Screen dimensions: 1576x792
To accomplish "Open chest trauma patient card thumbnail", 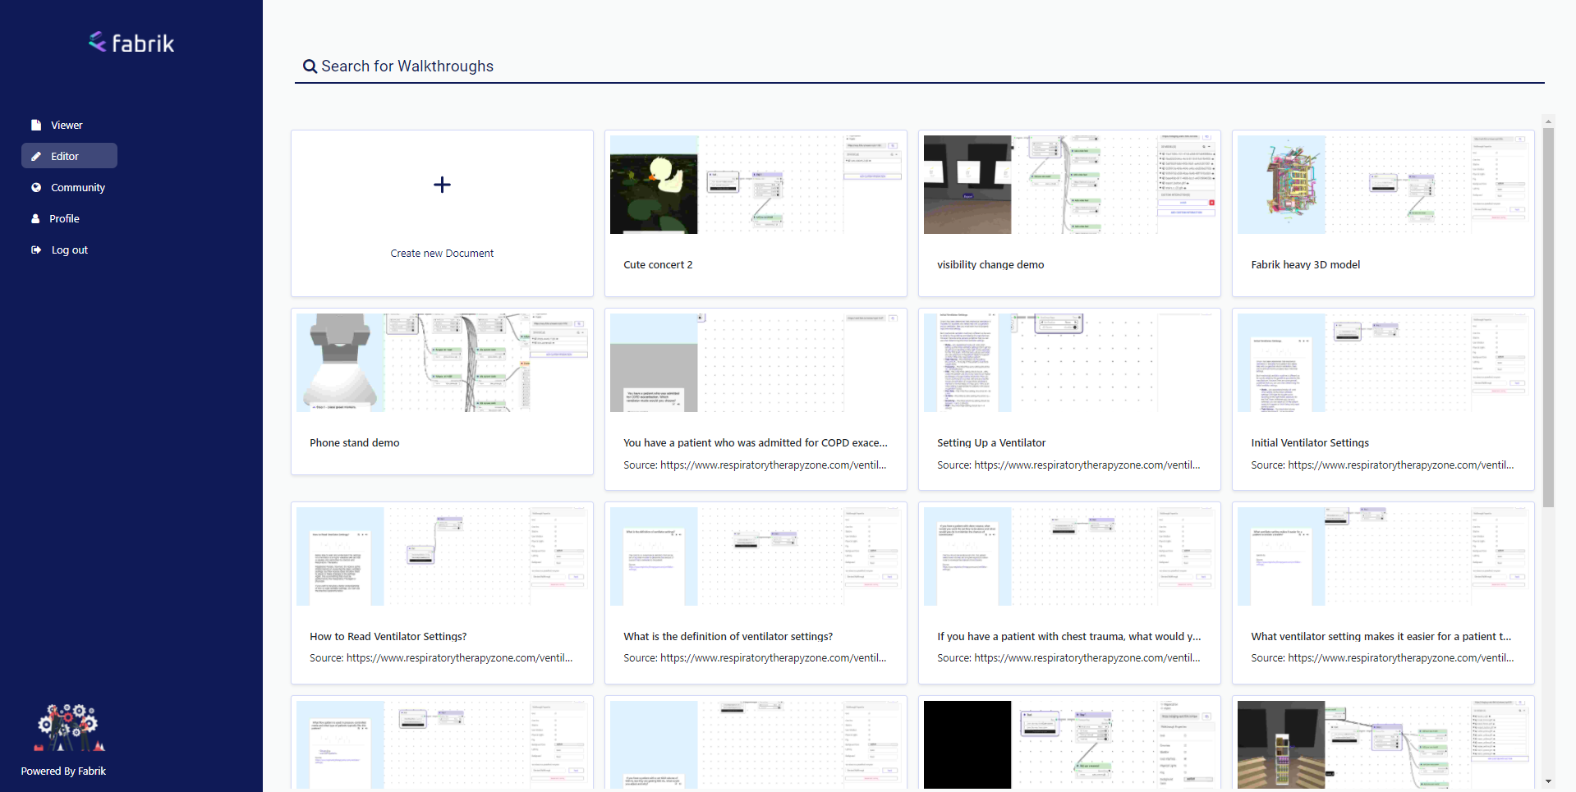I will pos(1069,556).
